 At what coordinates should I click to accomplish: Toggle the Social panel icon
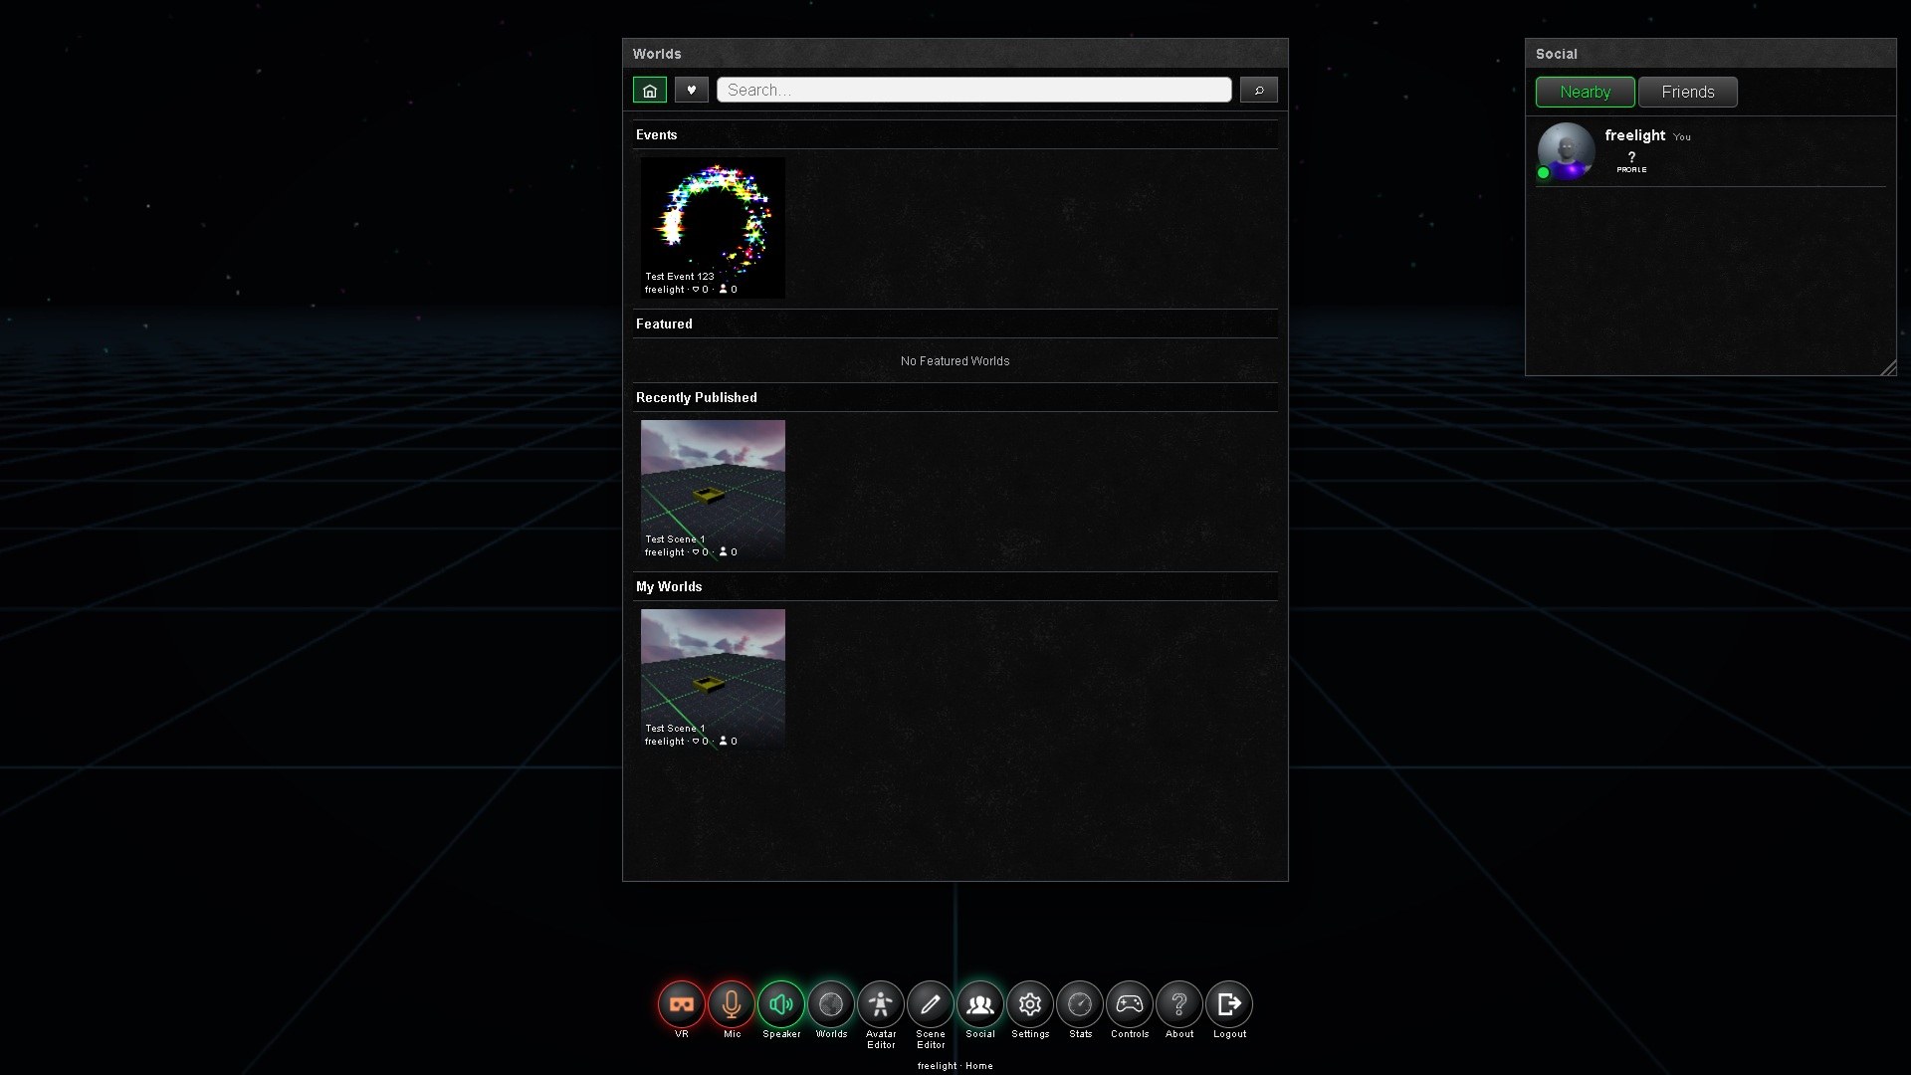pyautogui.click(x=980, y=1004)
